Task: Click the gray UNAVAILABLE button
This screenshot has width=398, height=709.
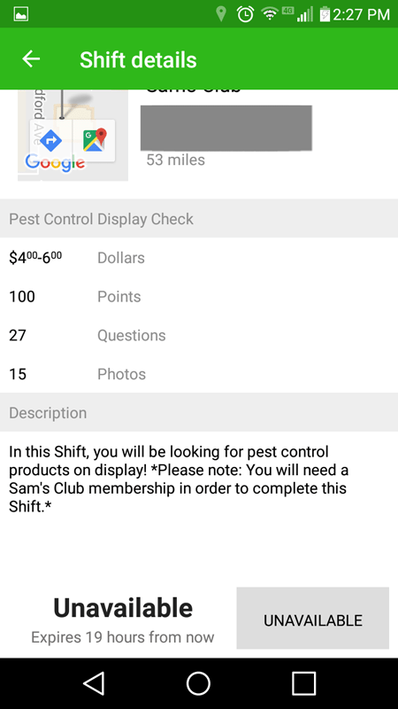Action: 313,618
